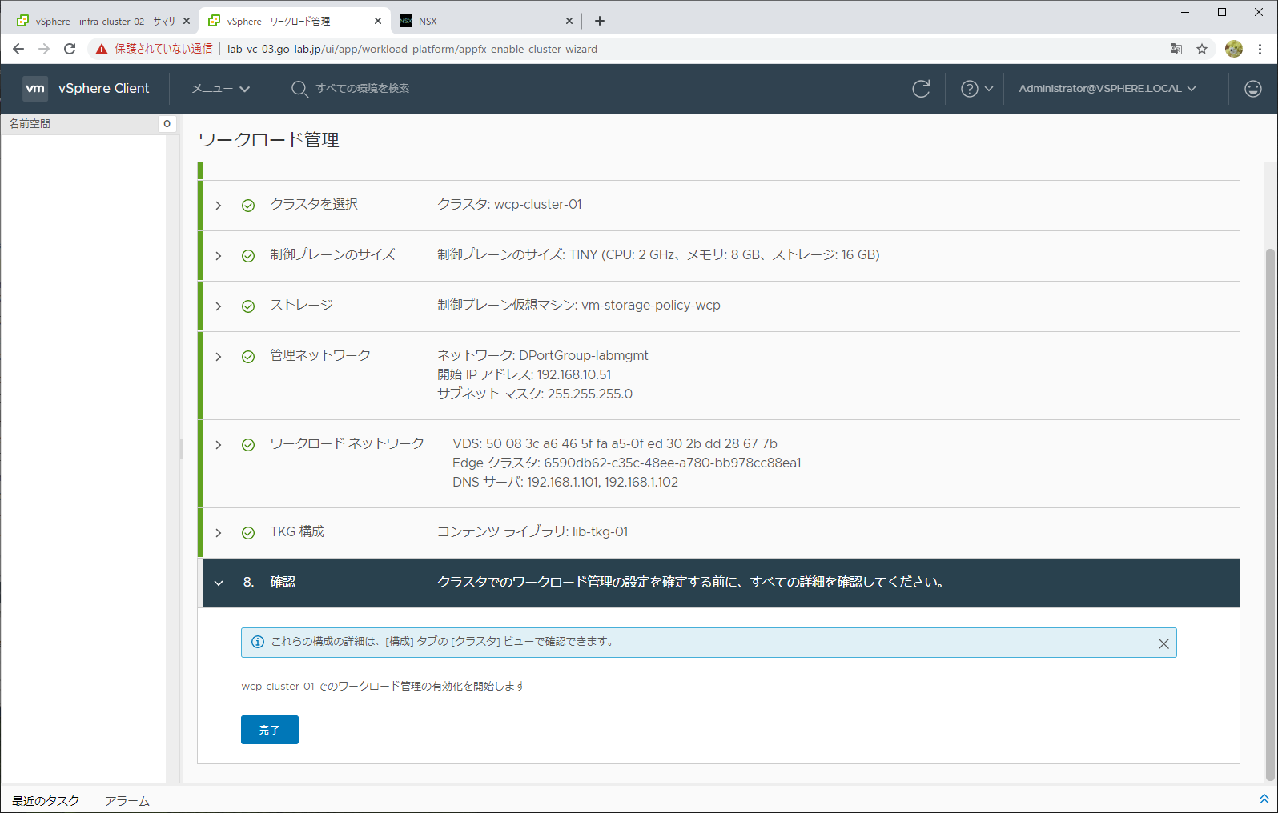
Task: Expand the 管理ネットワーク step
Action: point(219,357)
